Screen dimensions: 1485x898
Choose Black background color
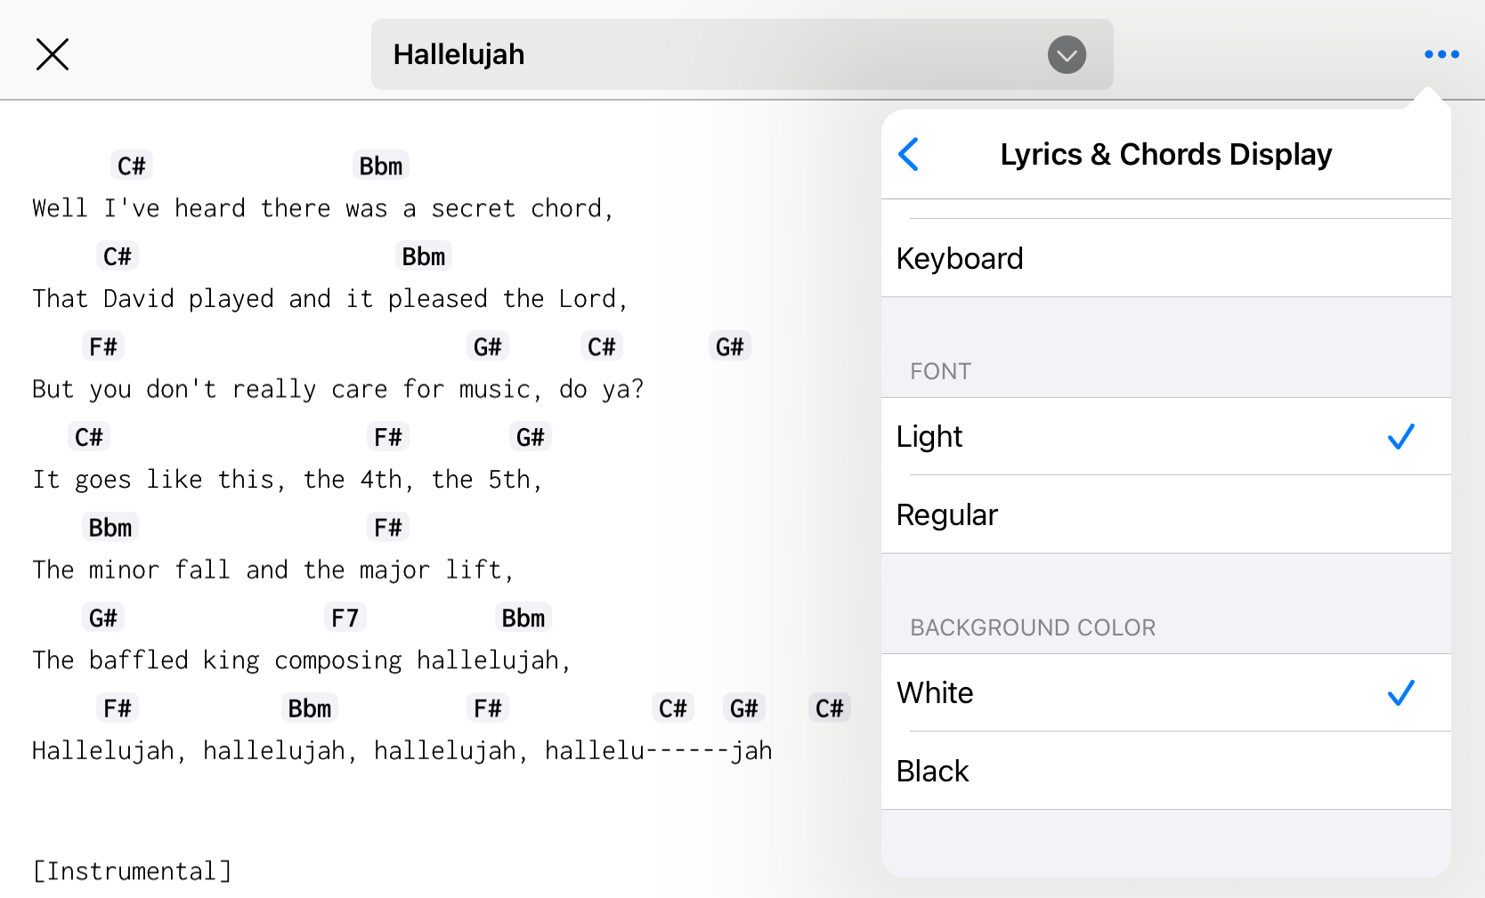(x=1165, y=771)
